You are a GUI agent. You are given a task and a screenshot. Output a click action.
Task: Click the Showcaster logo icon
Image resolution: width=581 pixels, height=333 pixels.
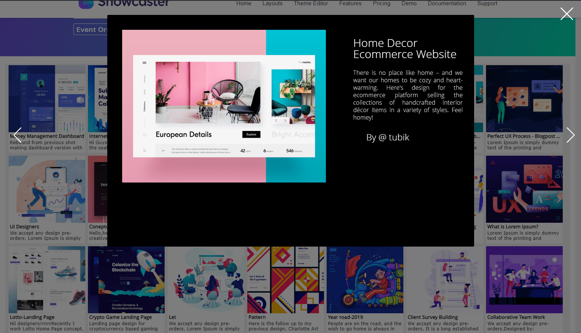pyautogui.click(x=86, y=4)
